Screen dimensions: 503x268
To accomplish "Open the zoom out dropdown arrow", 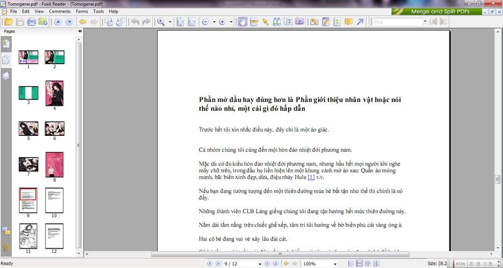I will pos(214,22).
